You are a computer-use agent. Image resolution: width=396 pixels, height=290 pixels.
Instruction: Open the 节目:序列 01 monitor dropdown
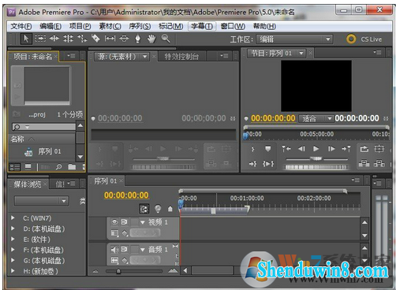coord(276,54)
